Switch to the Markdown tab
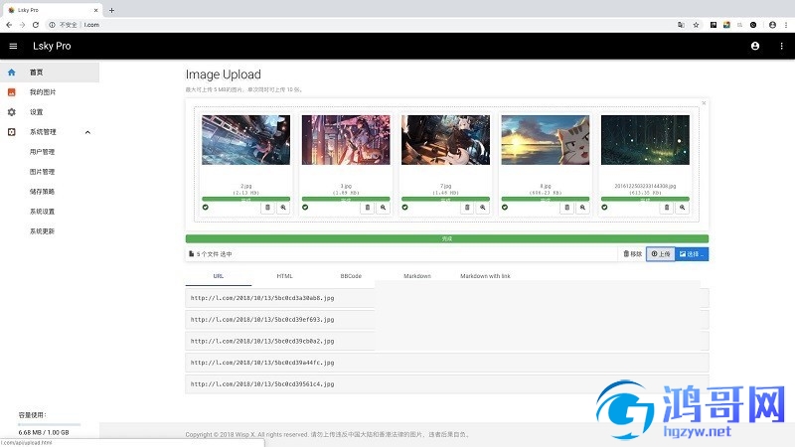This screenshot has width=795, height=447. coord(417,276)
